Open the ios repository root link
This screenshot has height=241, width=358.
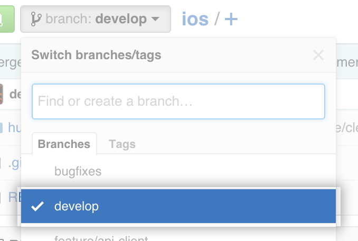[x=195, y=19]
